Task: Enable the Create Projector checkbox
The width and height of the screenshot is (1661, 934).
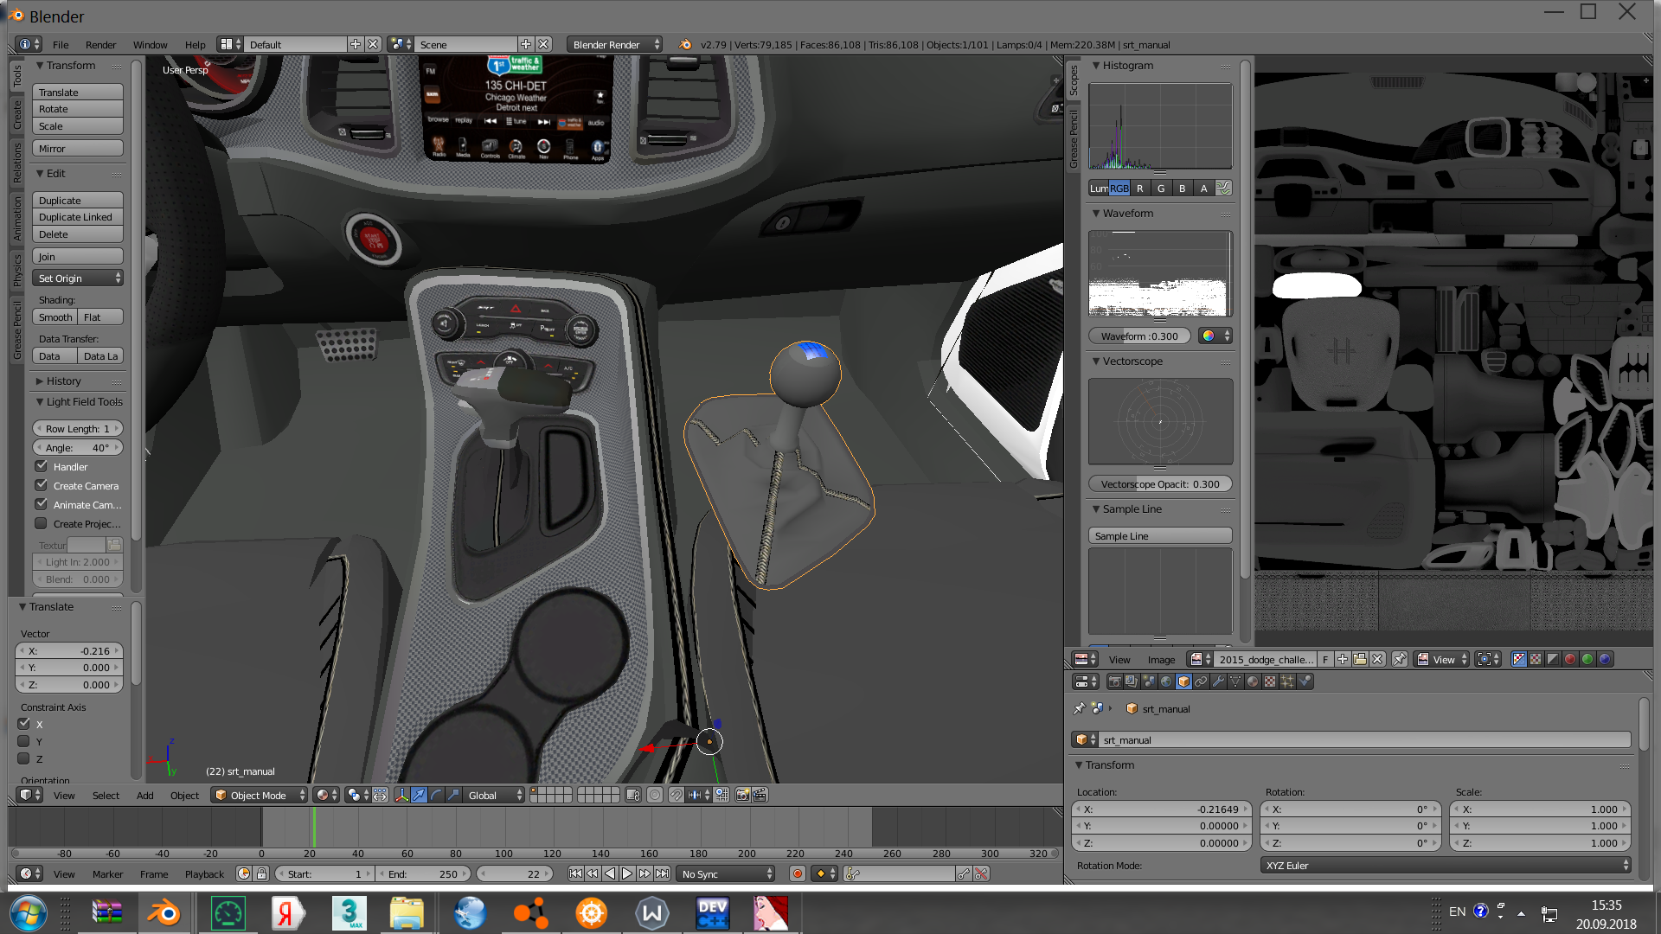Action: (x=41, y=523)
